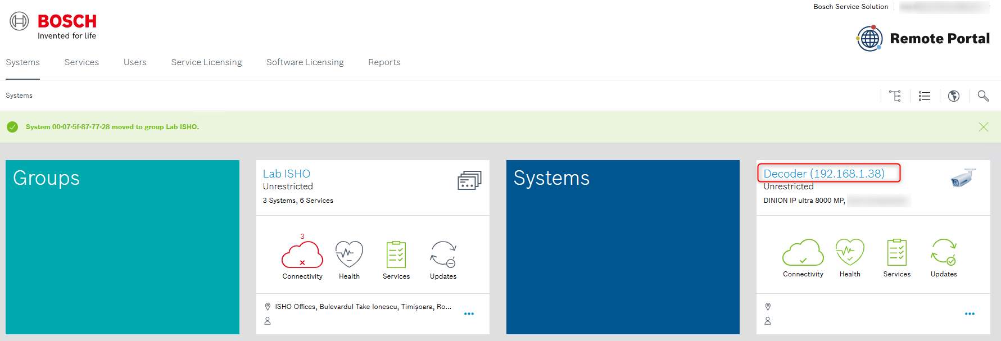Click the search magnifier icon
The image size is (1001, 341).
(983, 96)
